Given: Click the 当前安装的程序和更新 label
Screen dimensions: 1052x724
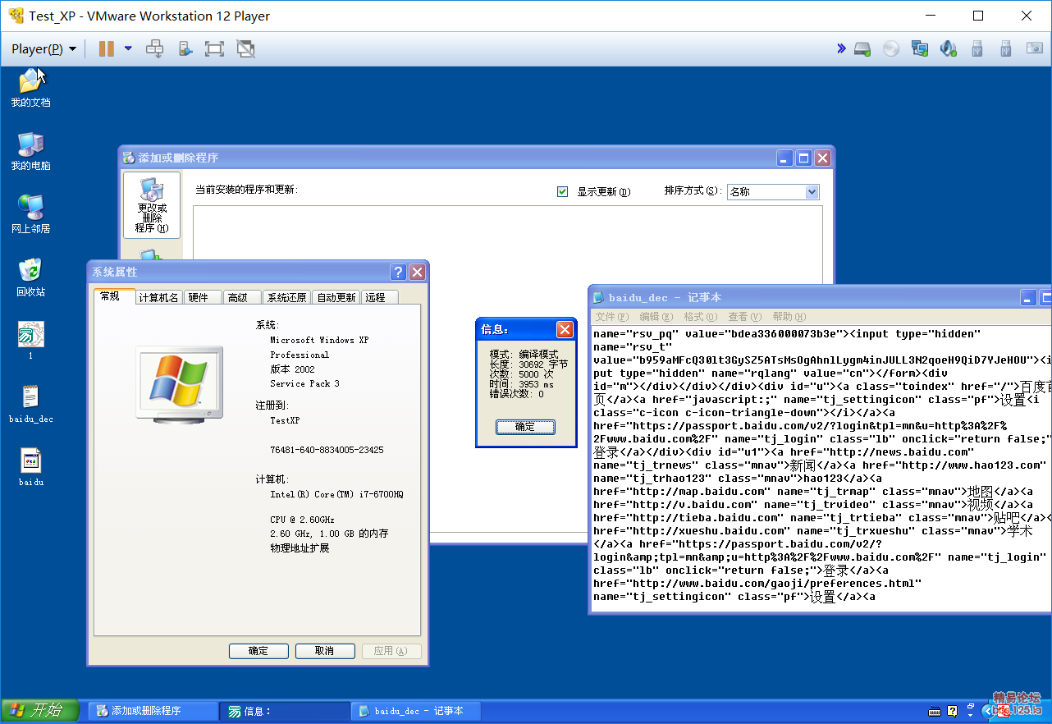Looking at the screenshot, I should 246,190.
